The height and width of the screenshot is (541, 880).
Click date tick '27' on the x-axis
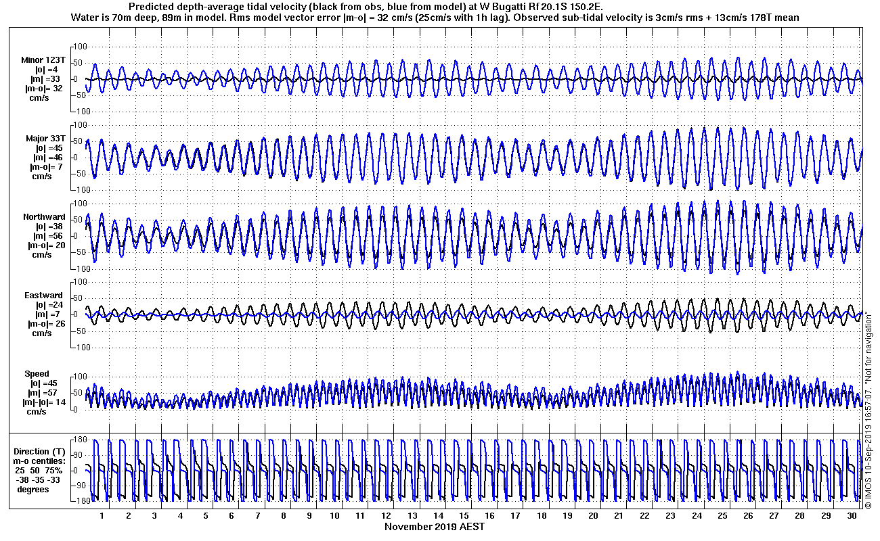point(774,515)
